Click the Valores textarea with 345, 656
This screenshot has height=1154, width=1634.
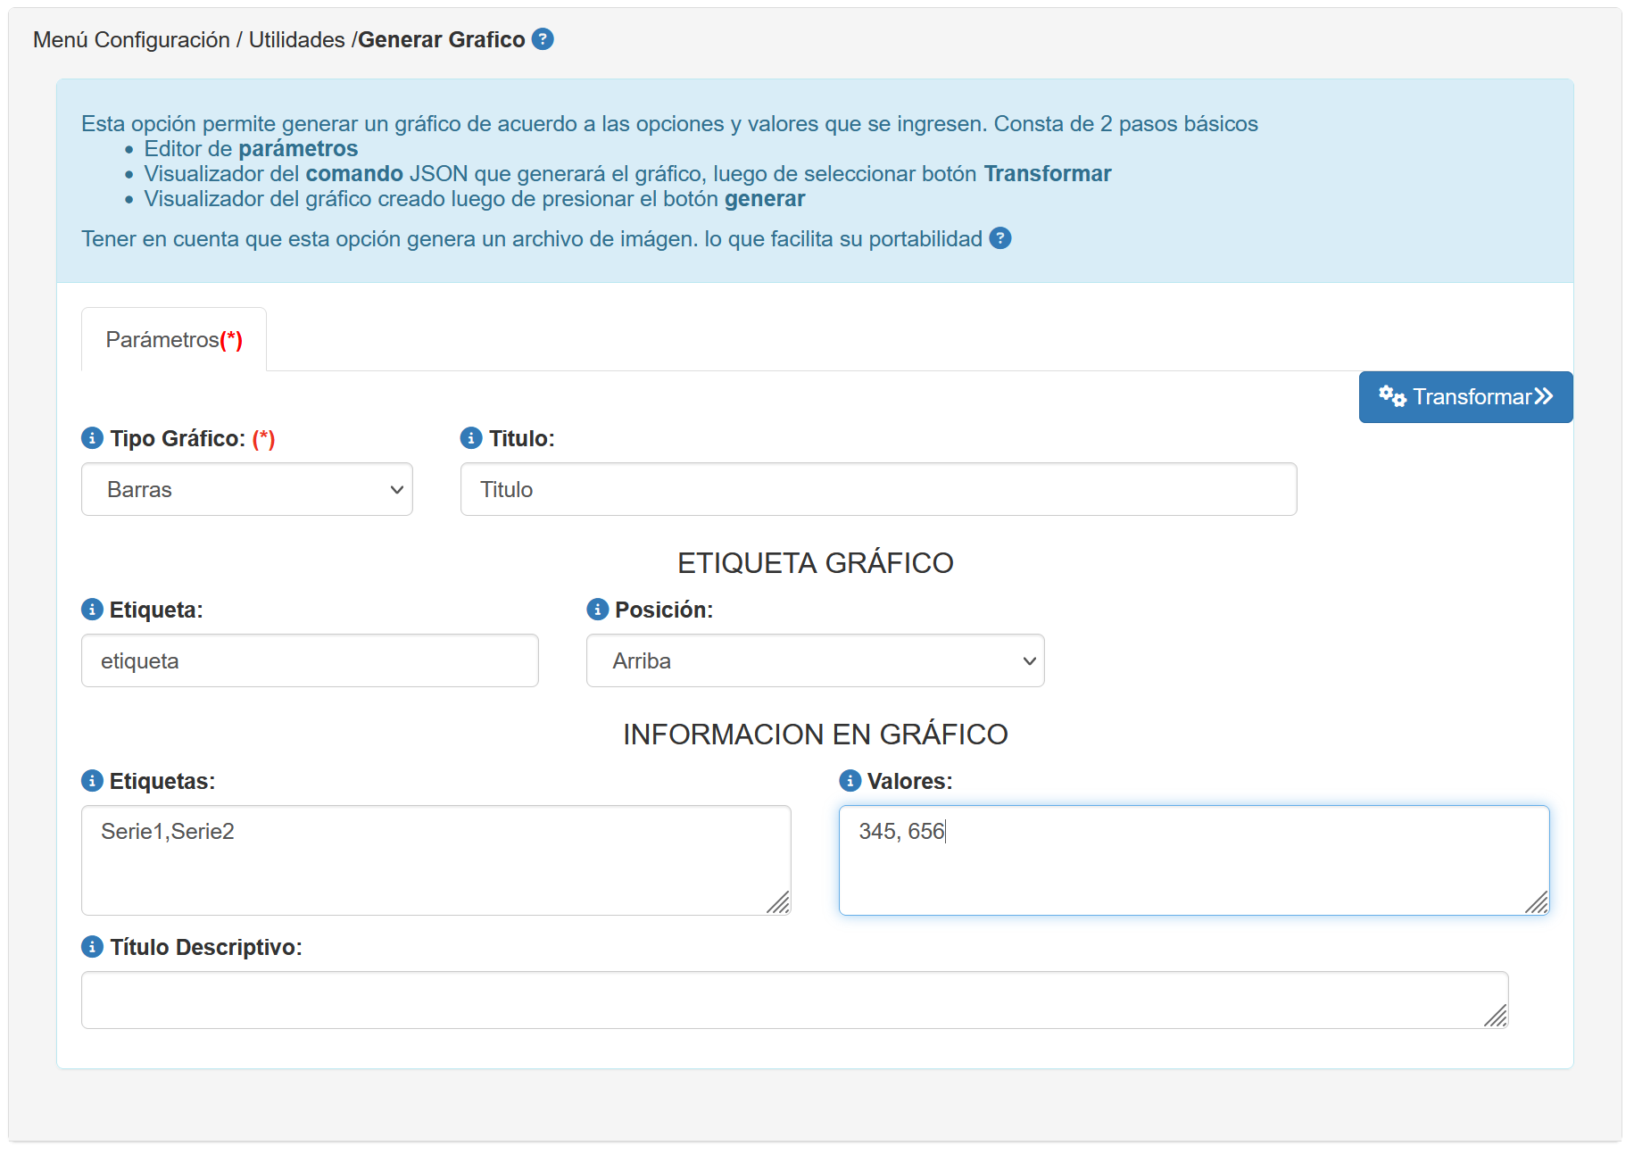coord(1193,859)
